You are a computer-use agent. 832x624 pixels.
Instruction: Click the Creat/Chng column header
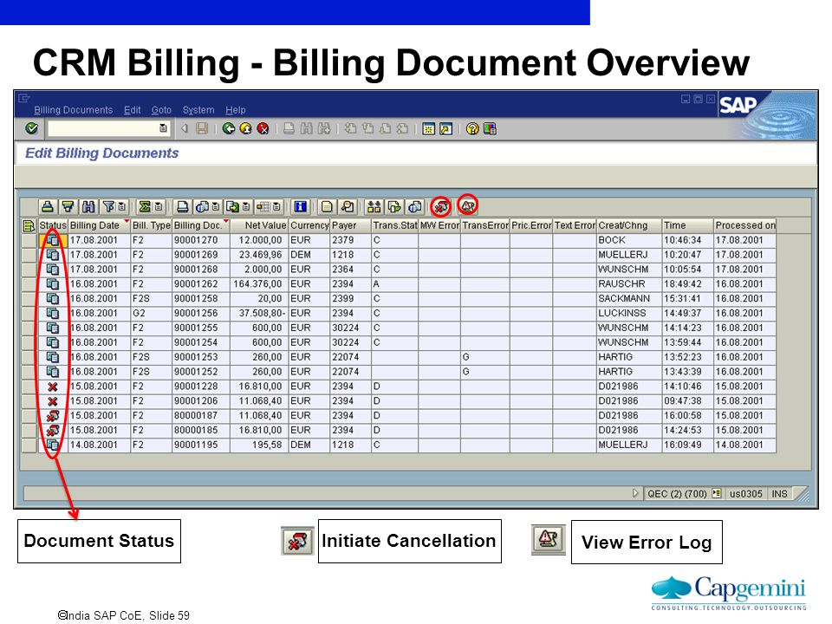click(x=629, y=225)
